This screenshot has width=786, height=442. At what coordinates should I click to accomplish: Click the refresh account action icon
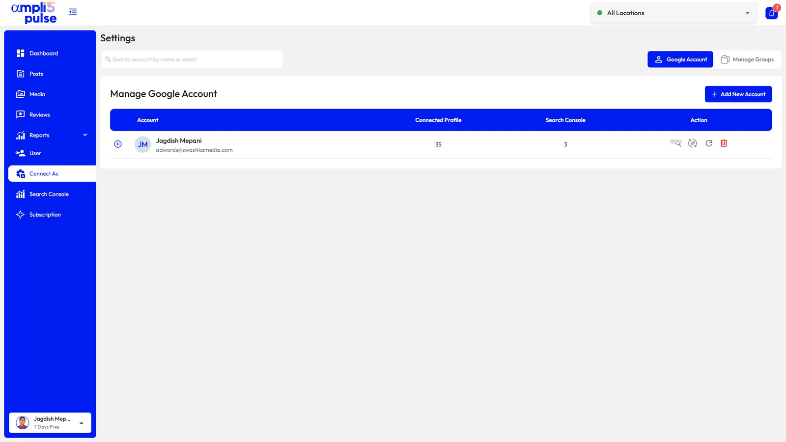pos(709,143)
